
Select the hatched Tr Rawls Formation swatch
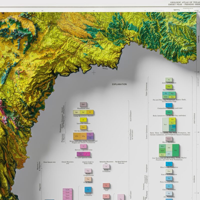(106, 166)
